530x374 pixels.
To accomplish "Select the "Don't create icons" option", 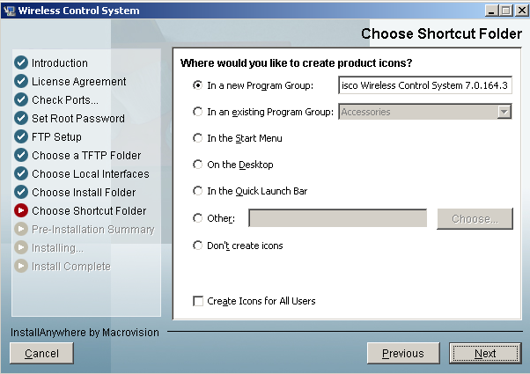I will 197,246.
